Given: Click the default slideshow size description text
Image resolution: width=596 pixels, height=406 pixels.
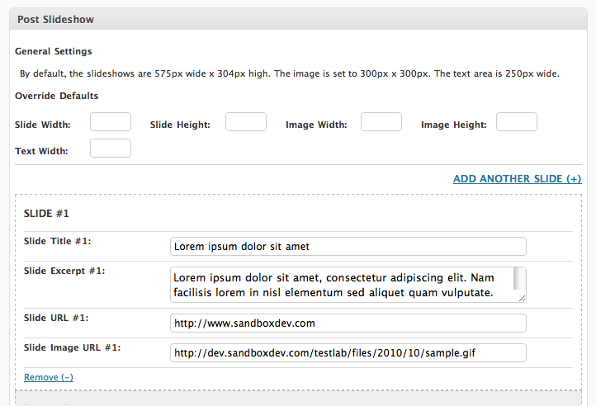Looking at the screenshot, I should [290, 73].
